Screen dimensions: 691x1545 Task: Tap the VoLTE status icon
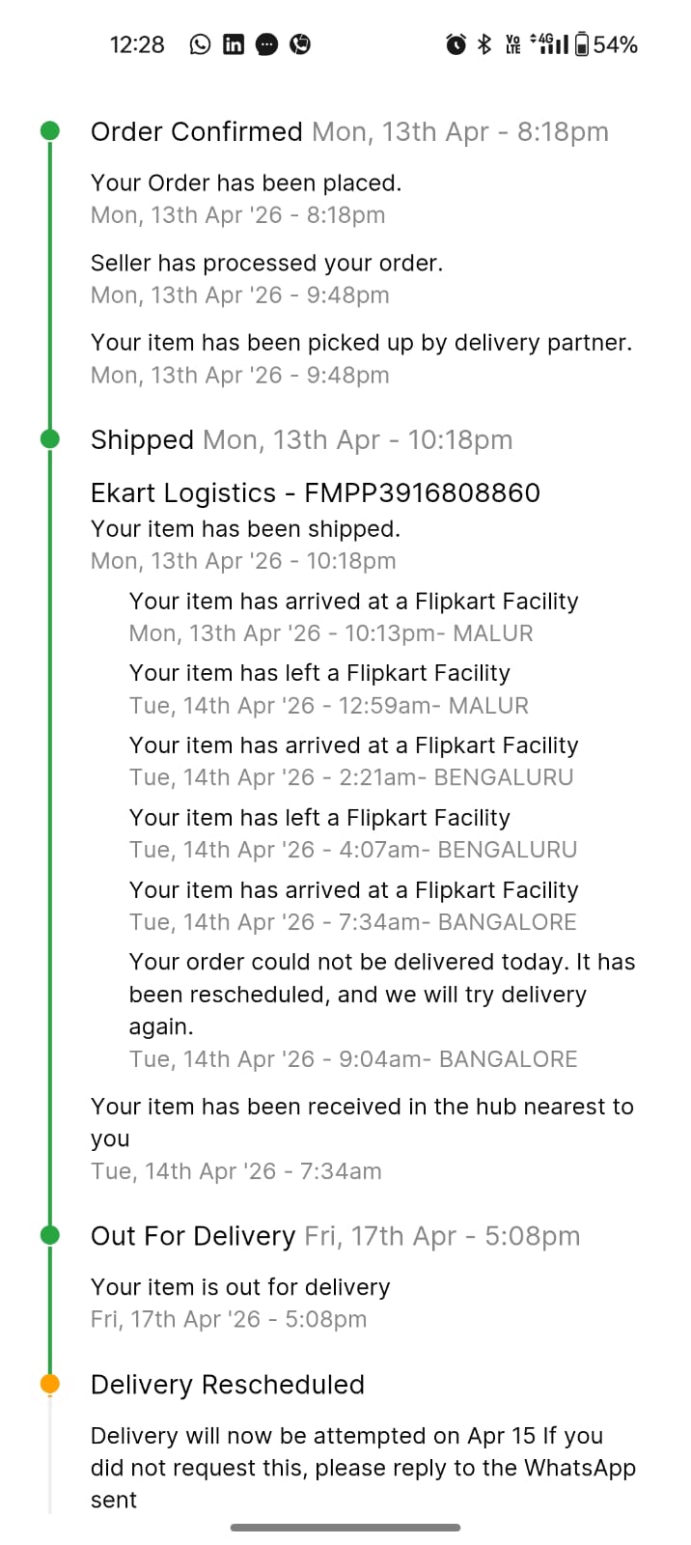click(x=512, y=44)
